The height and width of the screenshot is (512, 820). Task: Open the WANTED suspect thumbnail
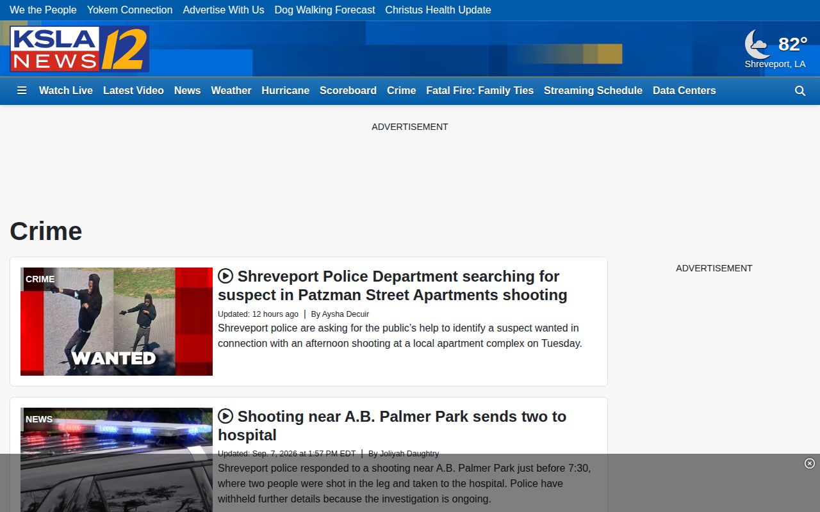point(117,321)
